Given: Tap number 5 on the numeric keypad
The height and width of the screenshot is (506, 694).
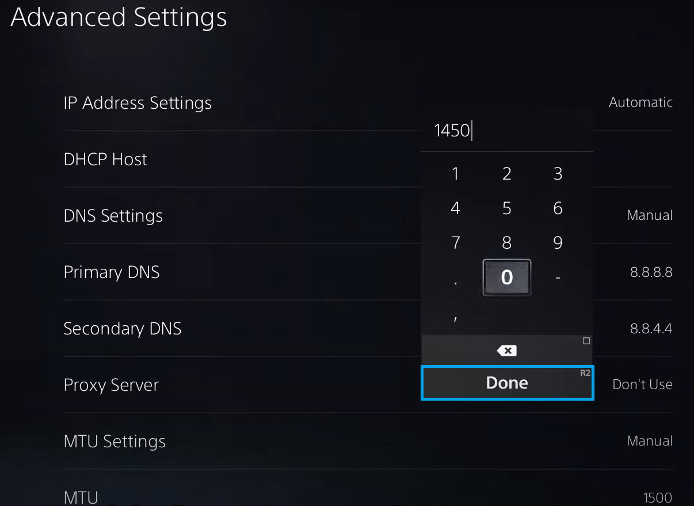Looking at the screenshot, I should tap(506, 208).
